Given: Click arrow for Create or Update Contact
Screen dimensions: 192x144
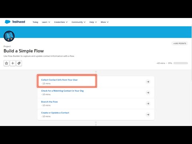Looking at the screenshot, I should pos(148,114).
